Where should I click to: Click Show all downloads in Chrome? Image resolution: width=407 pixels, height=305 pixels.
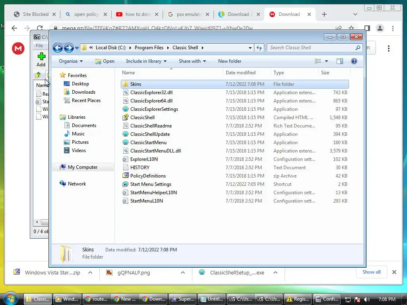click(372, 272)
